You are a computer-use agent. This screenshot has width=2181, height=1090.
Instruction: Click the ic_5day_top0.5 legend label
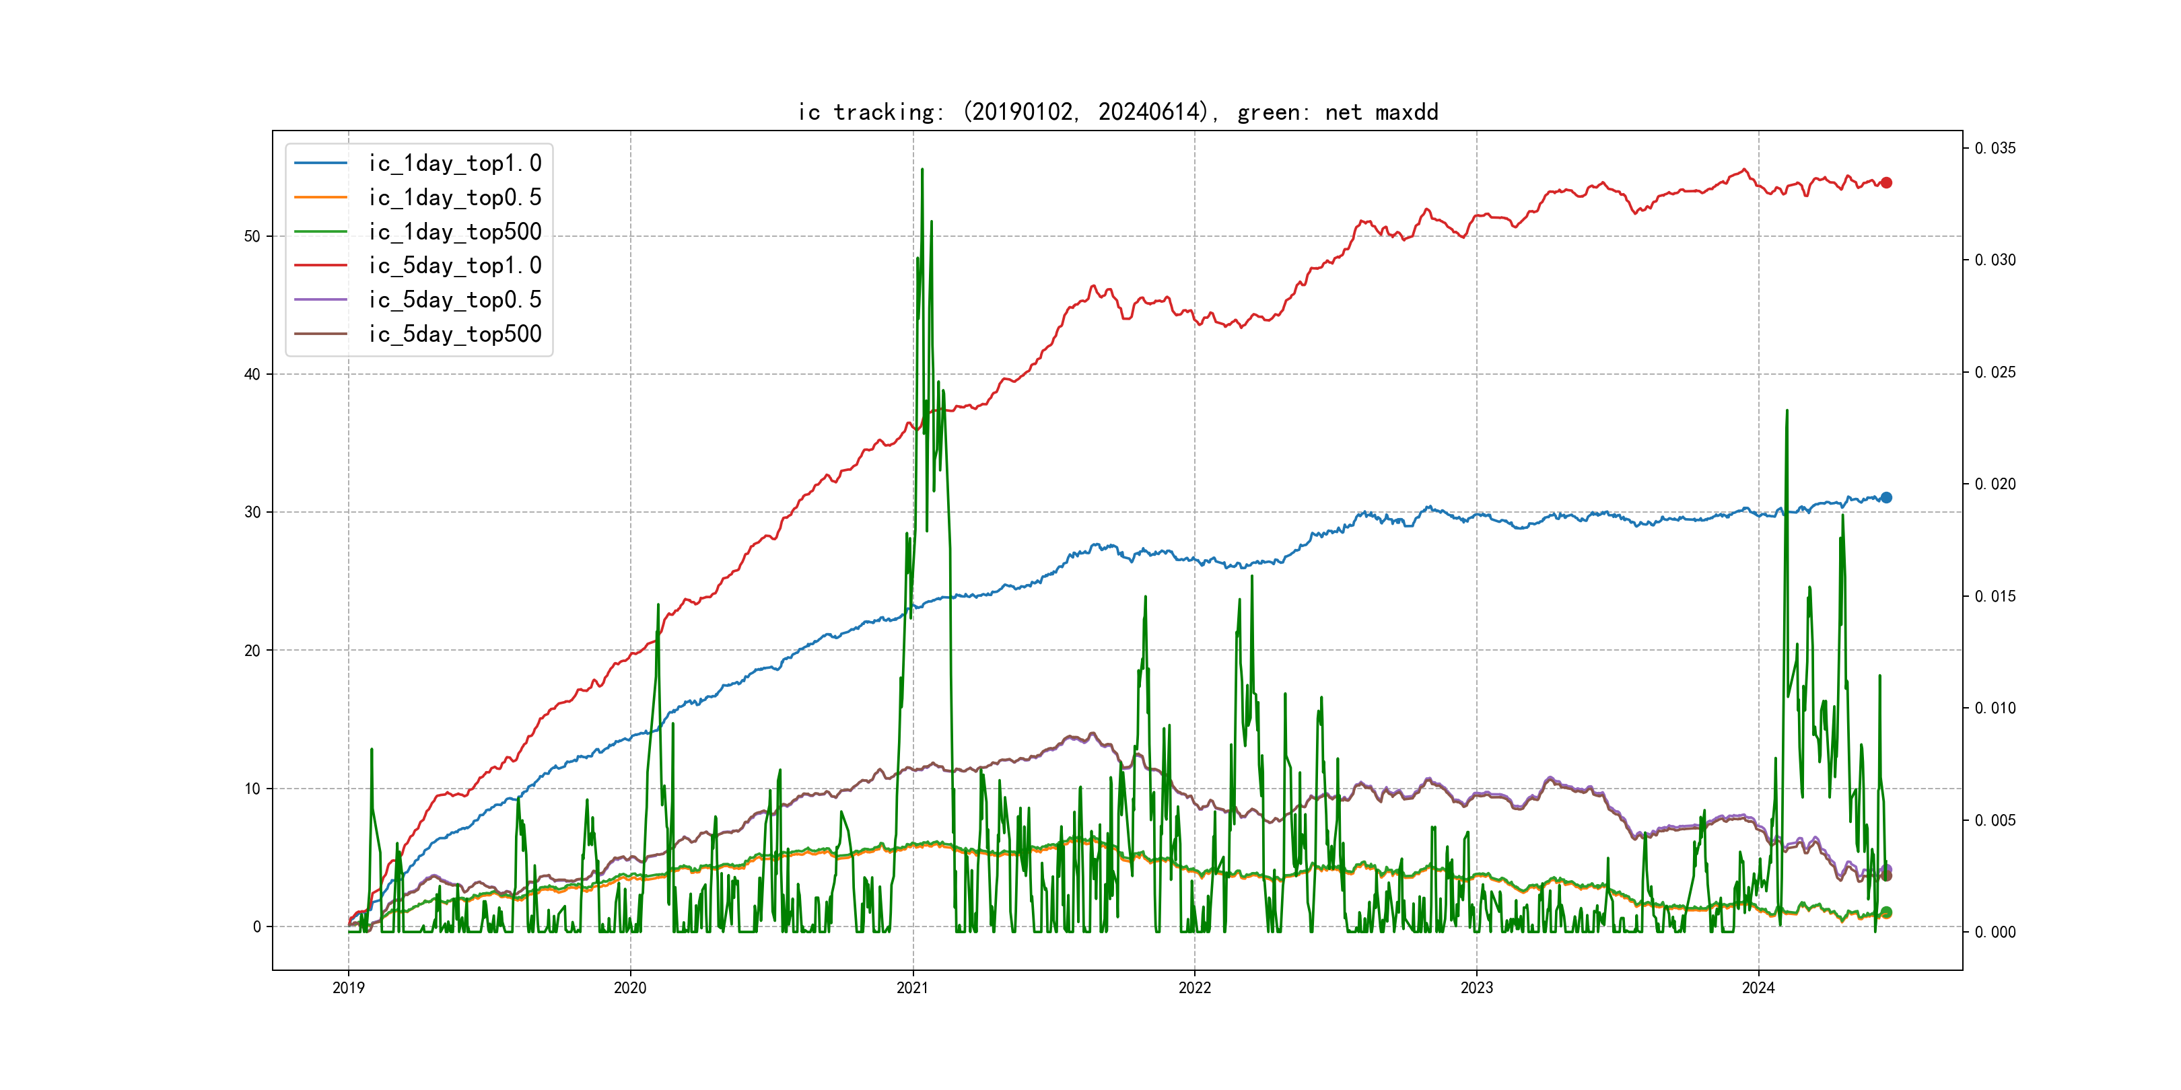click(x=454, y=299)
